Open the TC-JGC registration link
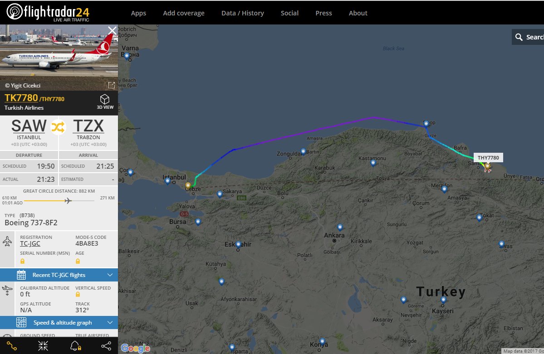The image size is (544, 354). point(30,244)
